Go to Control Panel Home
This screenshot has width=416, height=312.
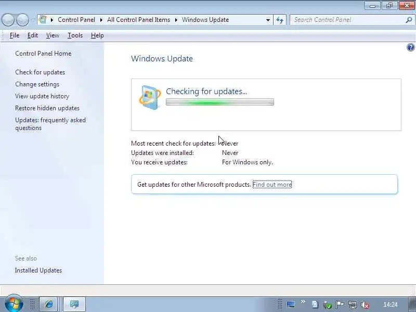[43, 54]
